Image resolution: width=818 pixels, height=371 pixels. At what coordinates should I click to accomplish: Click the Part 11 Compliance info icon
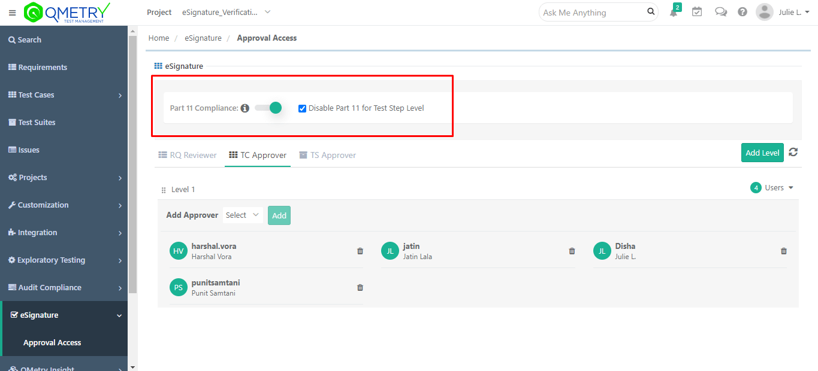pyautogui.click(x=245, y=108)
